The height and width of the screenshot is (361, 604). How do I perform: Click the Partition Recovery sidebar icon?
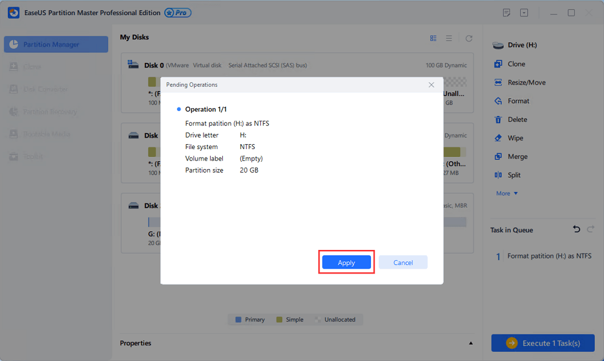[x=14, y=112]
